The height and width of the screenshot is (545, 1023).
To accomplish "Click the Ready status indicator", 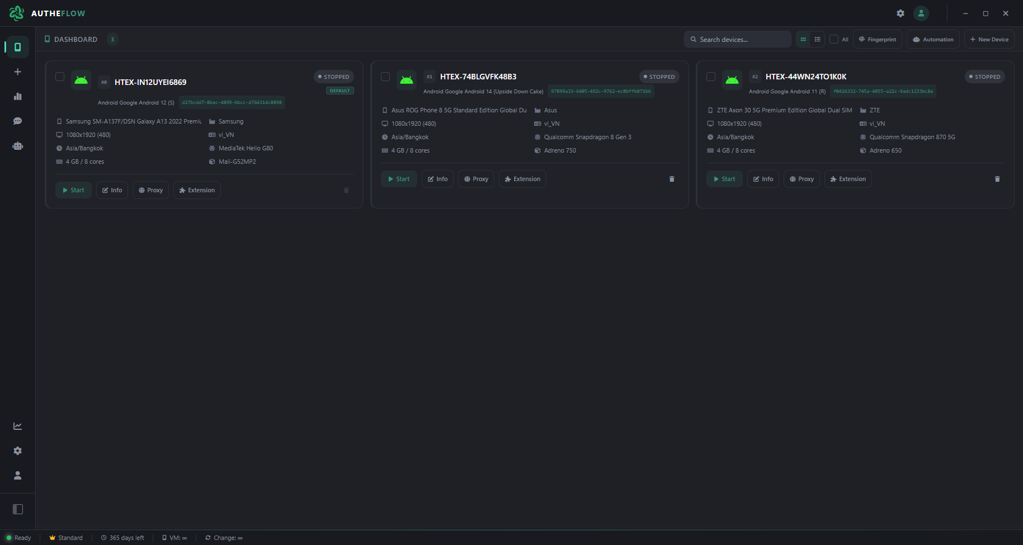I will [x=18, y=538].
